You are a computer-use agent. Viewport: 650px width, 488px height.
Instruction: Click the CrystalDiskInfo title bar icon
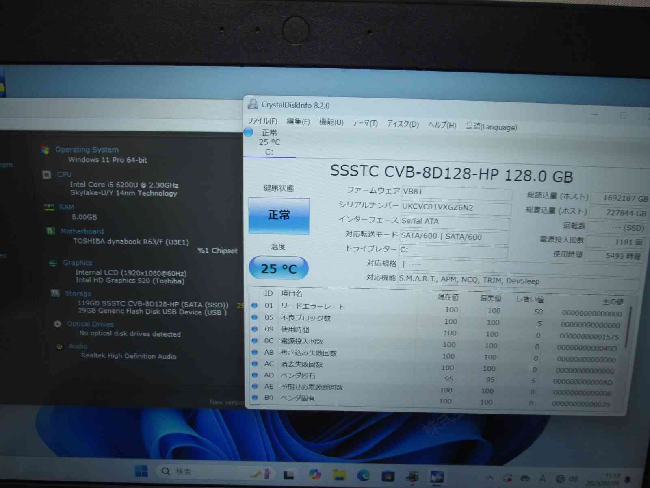coord(253,104)
